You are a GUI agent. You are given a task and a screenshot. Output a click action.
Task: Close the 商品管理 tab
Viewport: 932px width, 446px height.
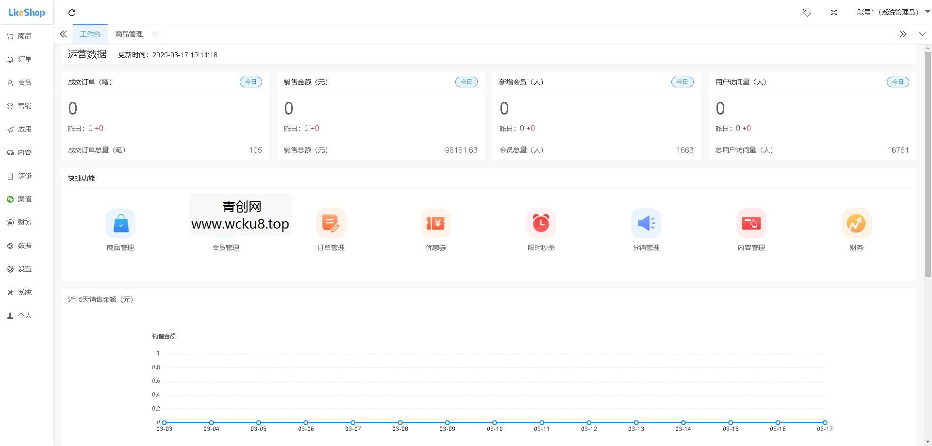[154, 34]
